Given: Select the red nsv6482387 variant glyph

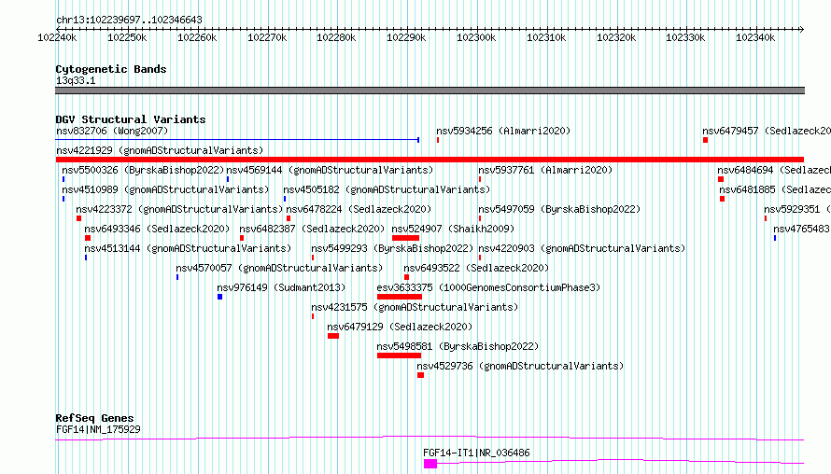Looking at the screenshot, I should (242, 238).
